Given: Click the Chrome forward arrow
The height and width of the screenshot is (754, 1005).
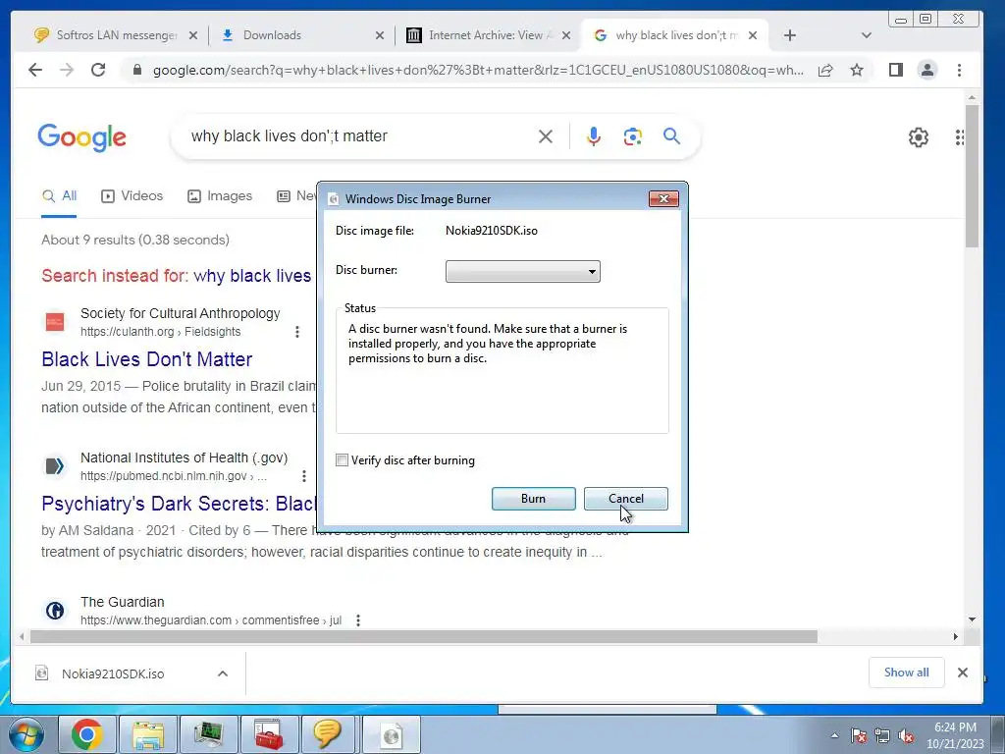Looking at the screenshot, I should click(67, 70).
